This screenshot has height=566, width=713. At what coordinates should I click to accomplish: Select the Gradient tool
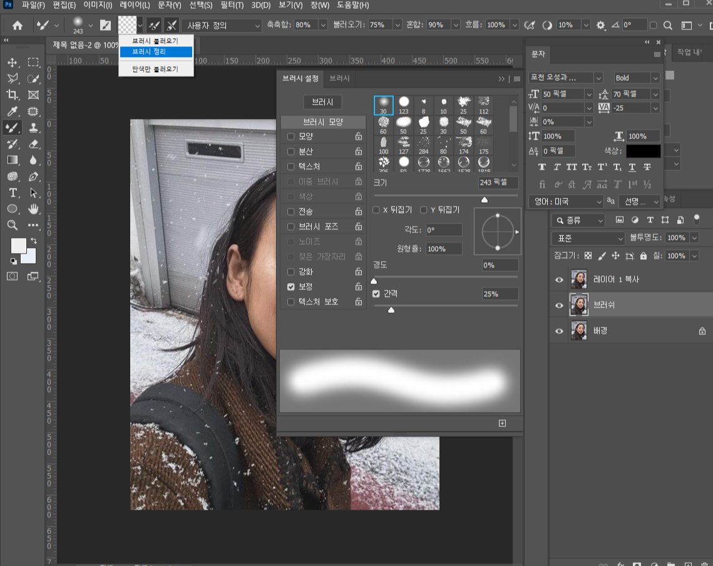point(13,160)
